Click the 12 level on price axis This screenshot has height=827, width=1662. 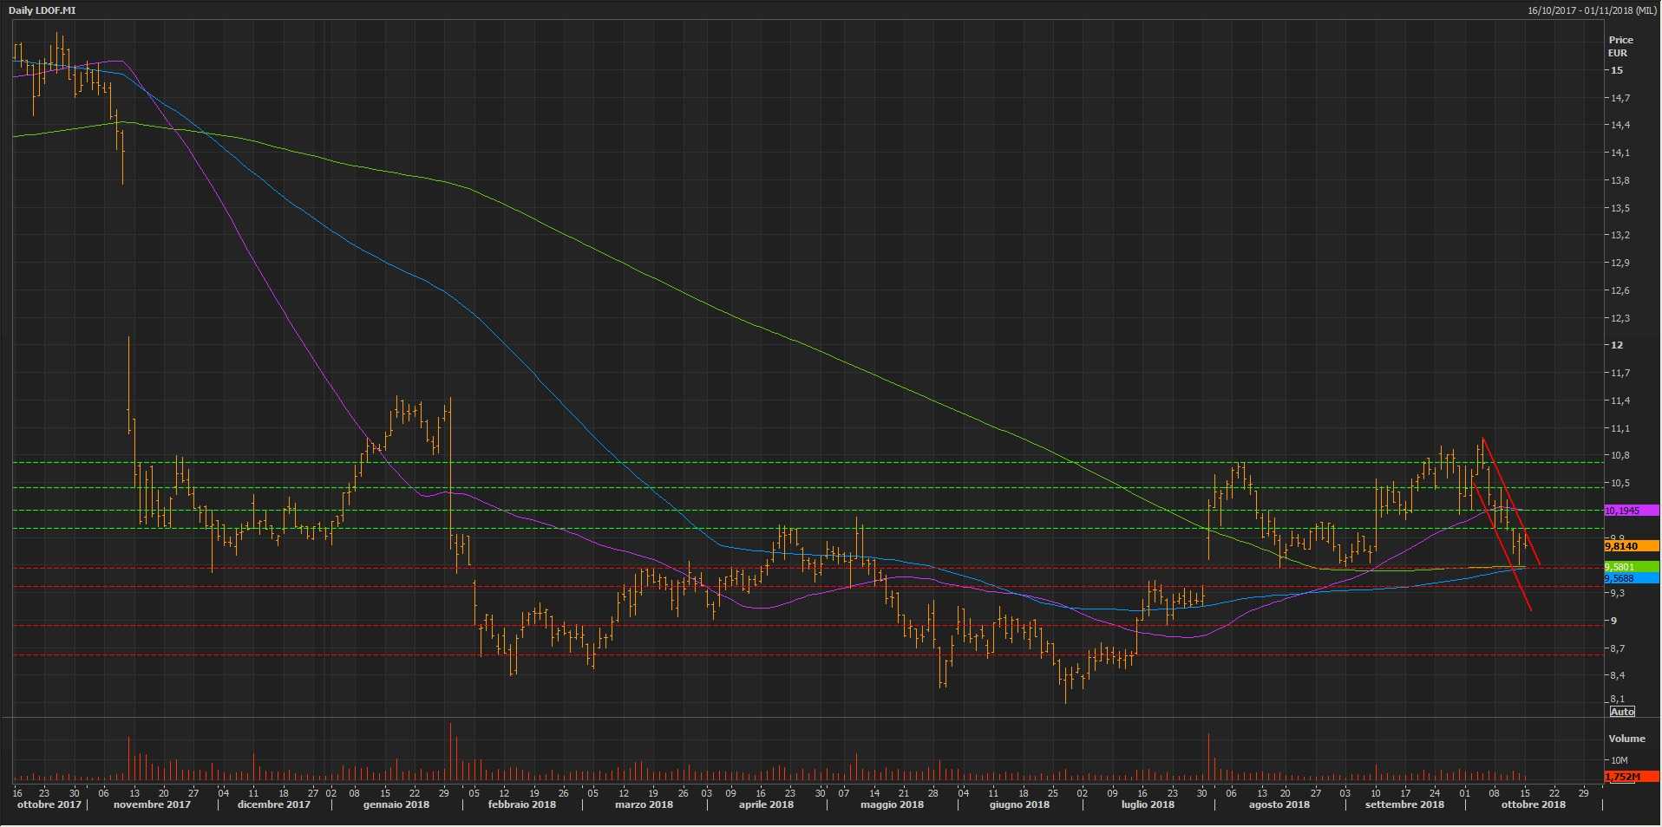(x=1616, y=345)
